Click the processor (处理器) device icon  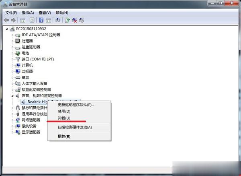(18, 41)
